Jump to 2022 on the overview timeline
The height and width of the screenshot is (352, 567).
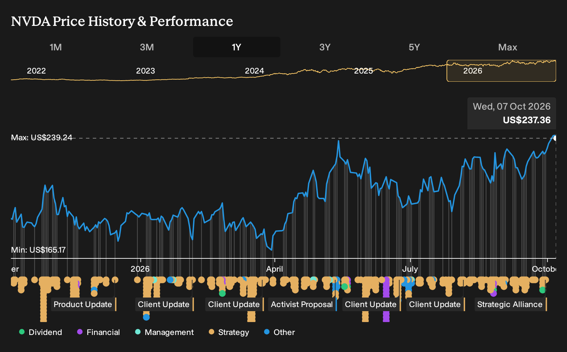(37, 71)
